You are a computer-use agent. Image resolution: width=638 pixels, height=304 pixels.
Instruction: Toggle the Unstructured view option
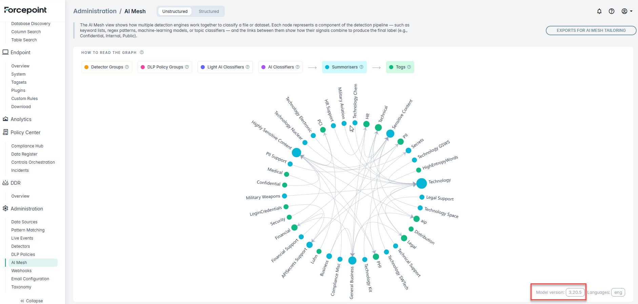pos(175,11)
